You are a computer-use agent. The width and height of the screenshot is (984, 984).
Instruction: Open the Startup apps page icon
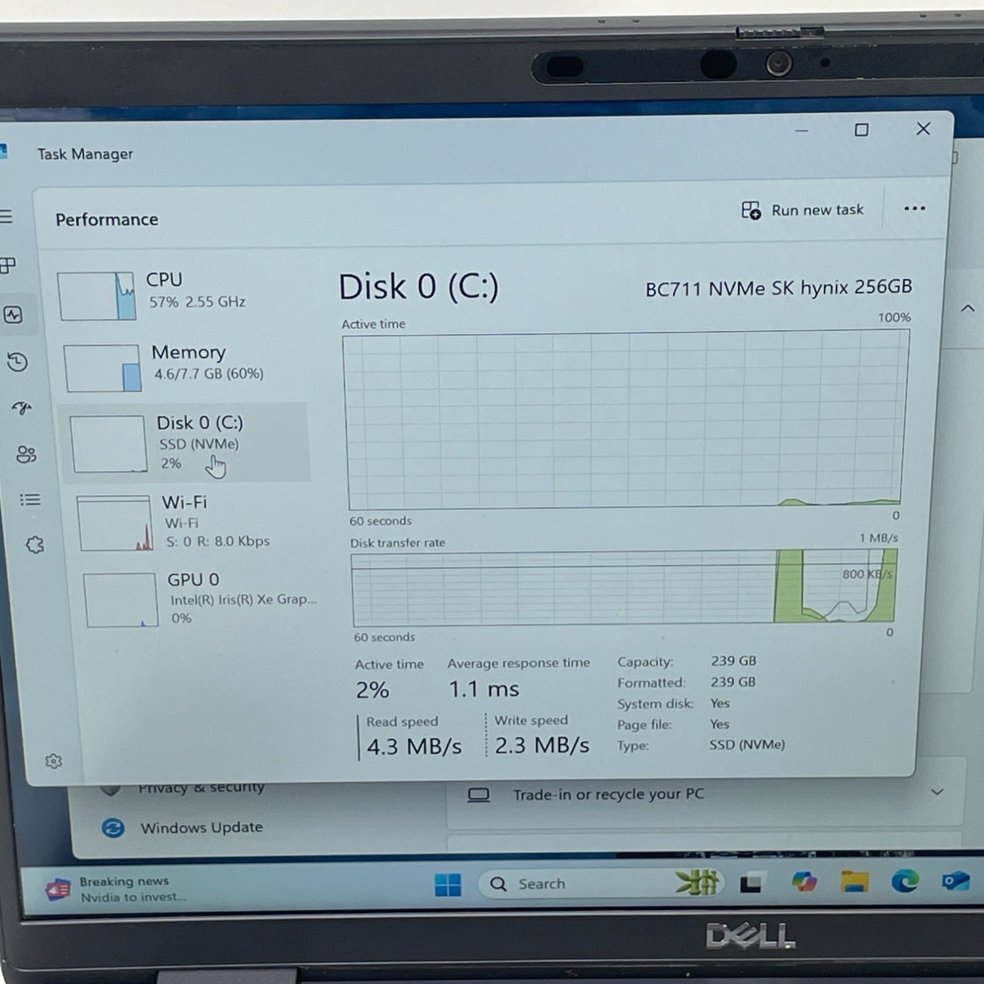coord(22,408)
